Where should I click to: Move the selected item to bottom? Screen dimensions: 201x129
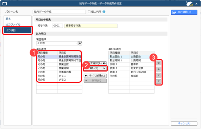pyautogui.click(x=158, y=81)
